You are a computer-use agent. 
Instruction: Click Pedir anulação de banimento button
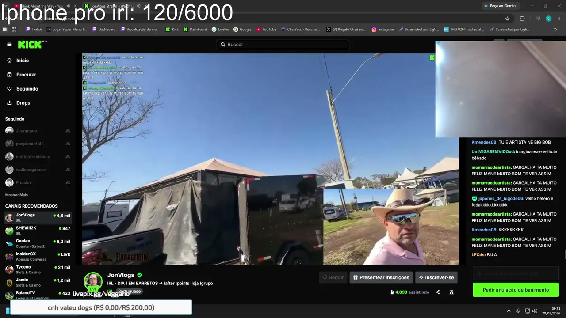click(x=516, y=290)
